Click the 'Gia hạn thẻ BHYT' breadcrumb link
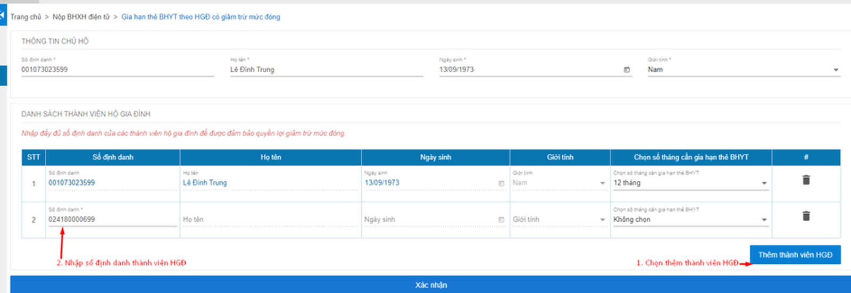 tap(201, 17)
